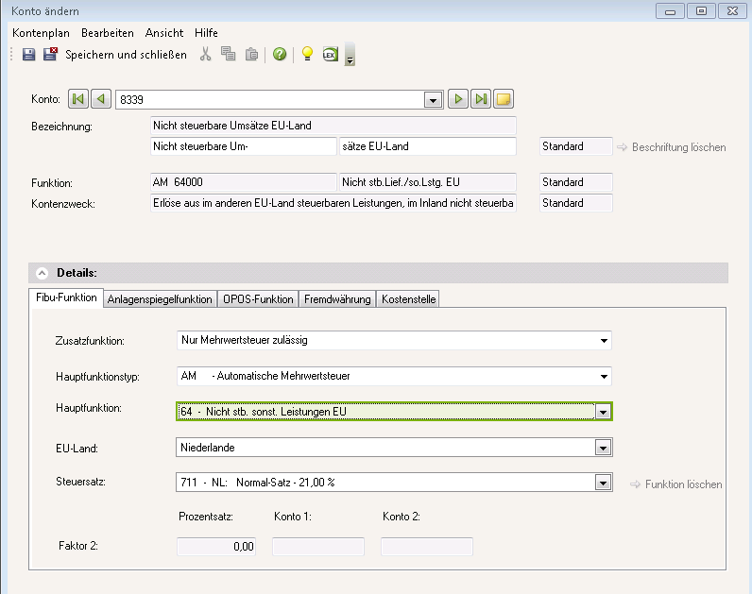
Task: Click the cut scissors icon
Action: [205, 54]
